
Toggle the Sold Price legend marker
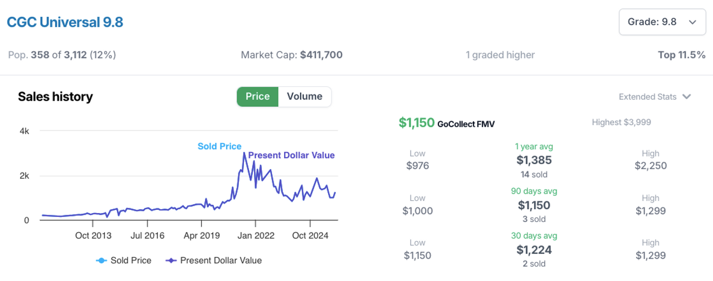click(x=101, y=260)
